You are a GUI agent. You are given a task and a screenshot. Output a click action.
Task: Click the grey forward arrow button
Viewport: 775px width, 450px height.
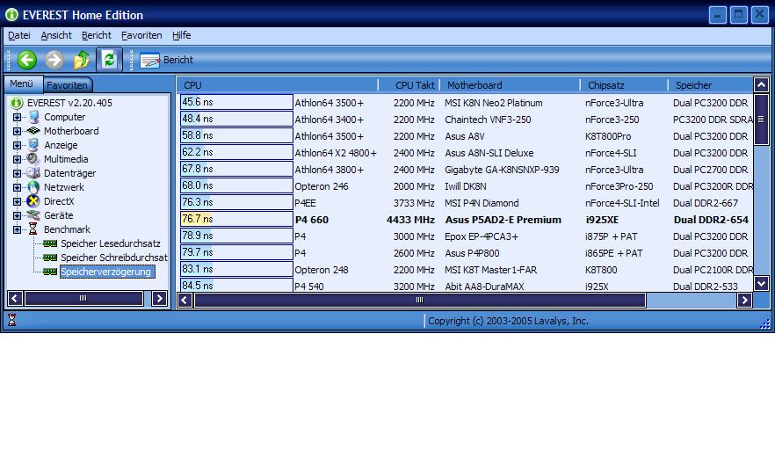click(54, 60)
